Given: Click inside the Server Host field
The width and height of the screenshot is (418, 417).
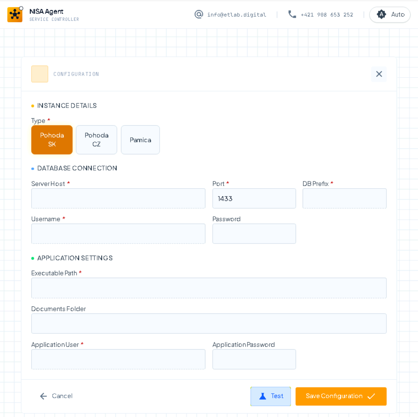Looking at the screenshot, I should tap(118, 198).
